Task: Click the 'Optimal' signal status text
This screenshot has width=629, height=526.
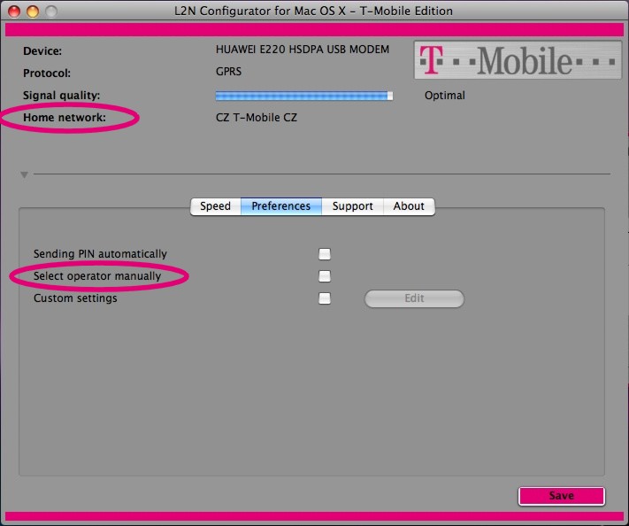Action: 445,96
